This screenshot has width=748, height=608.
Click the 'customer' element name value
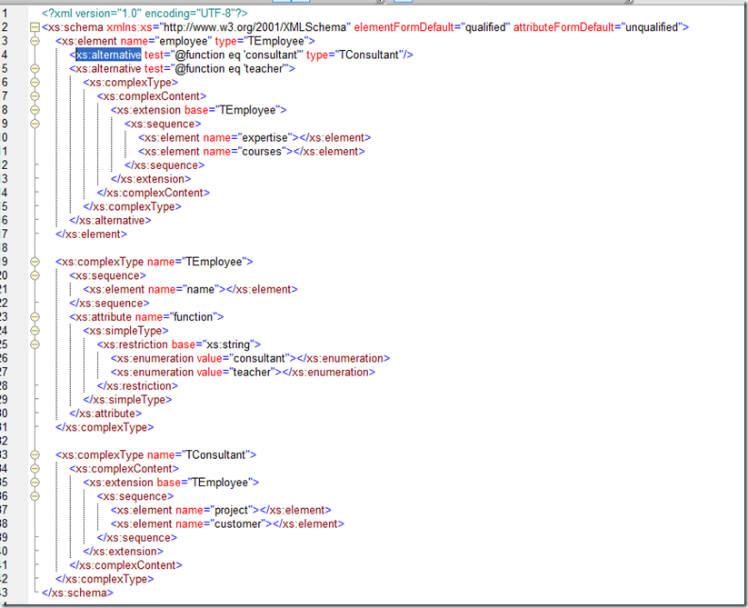(238, 523)
